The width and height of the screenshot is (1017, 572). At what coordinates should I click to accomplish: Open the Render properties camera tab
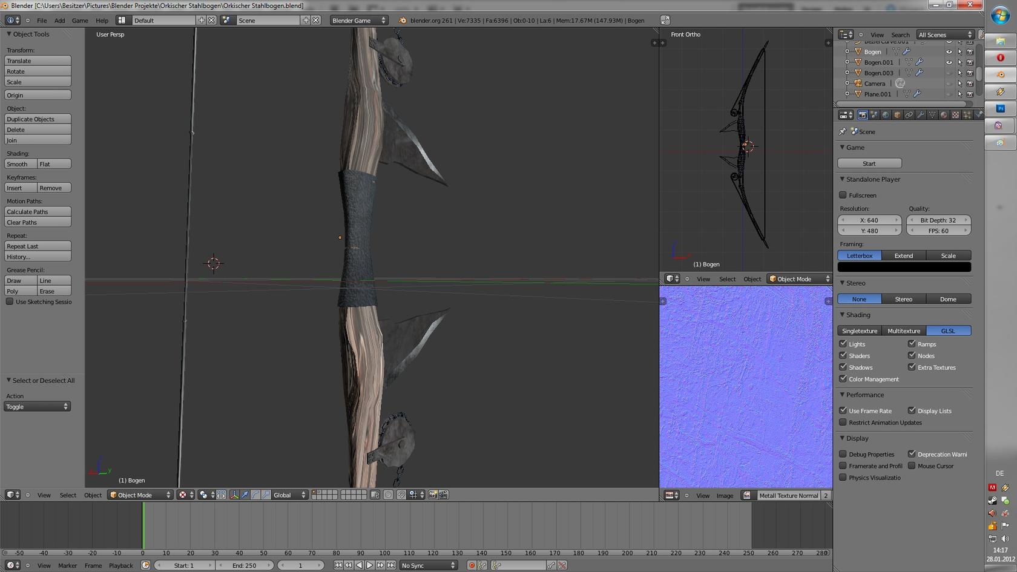coord(863,115)
